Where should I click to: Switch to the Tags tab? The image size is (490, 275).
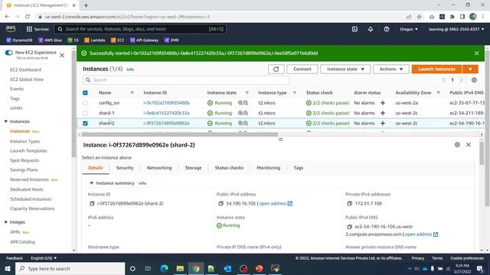click(299, 168)
